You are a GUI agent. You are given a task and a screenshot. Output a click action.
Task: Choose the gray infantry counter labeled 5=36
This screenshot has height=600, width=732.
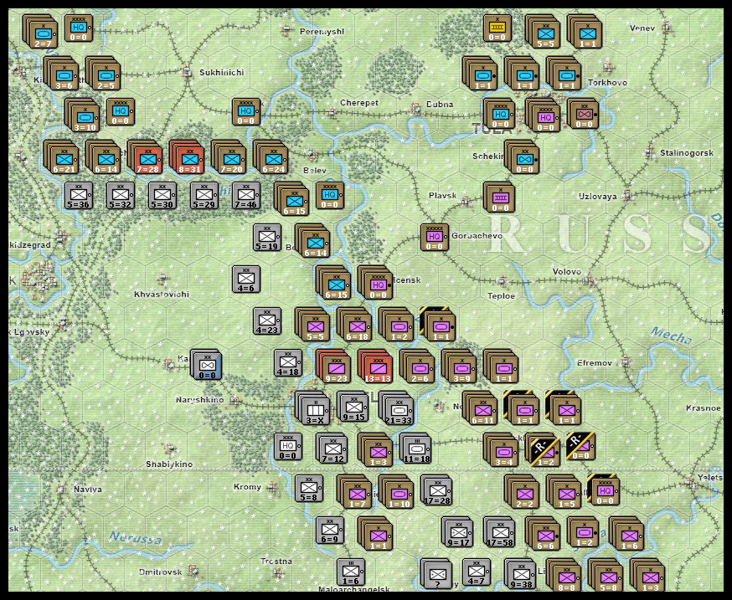(x=78, y=196)
